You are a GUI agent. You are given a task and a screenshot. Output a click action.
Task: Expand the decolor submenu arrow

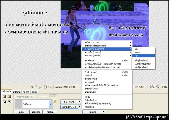click(x=130, y=55)
